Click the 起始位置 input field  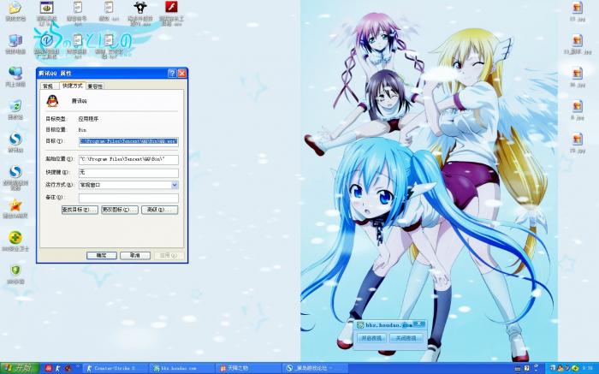(x=128, y=159)
